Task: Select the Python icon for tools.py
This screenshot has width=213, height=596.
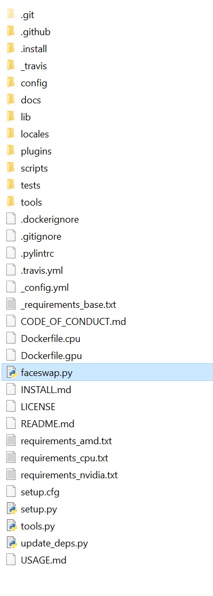Action: pyautogui.click(x=11, y=526)
